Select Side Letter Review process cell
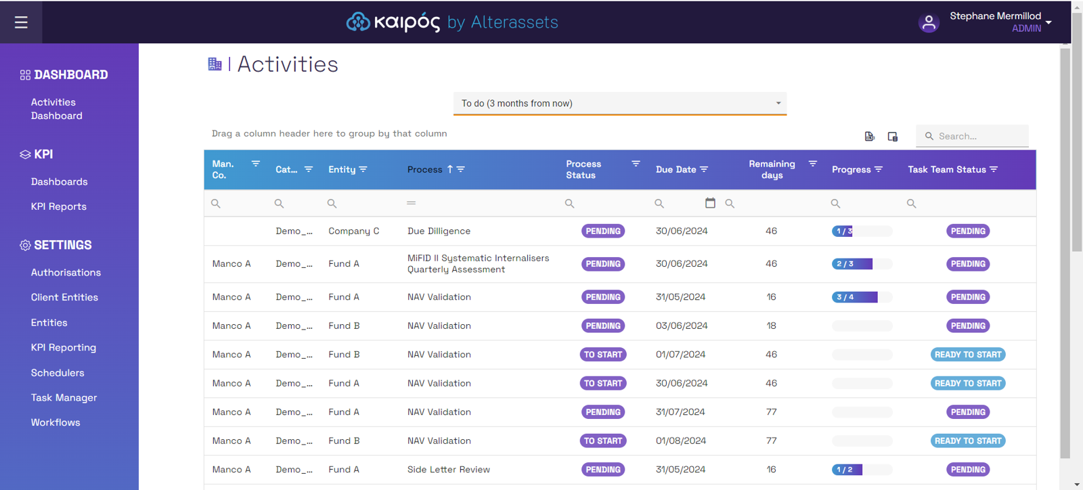 coord(449,470)
